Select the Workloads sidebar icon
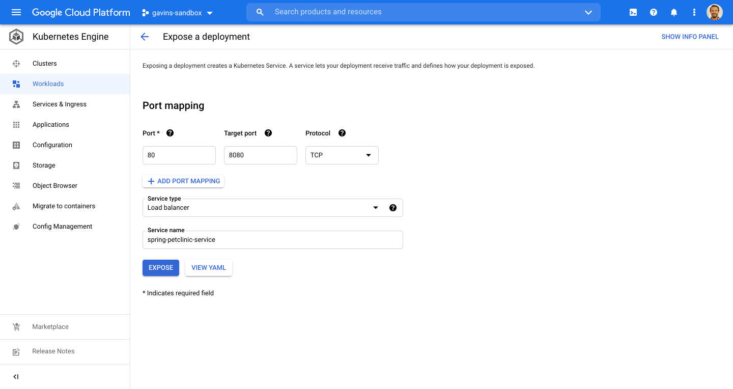Viewport: 733px width, 389px height. pos(16,84)
